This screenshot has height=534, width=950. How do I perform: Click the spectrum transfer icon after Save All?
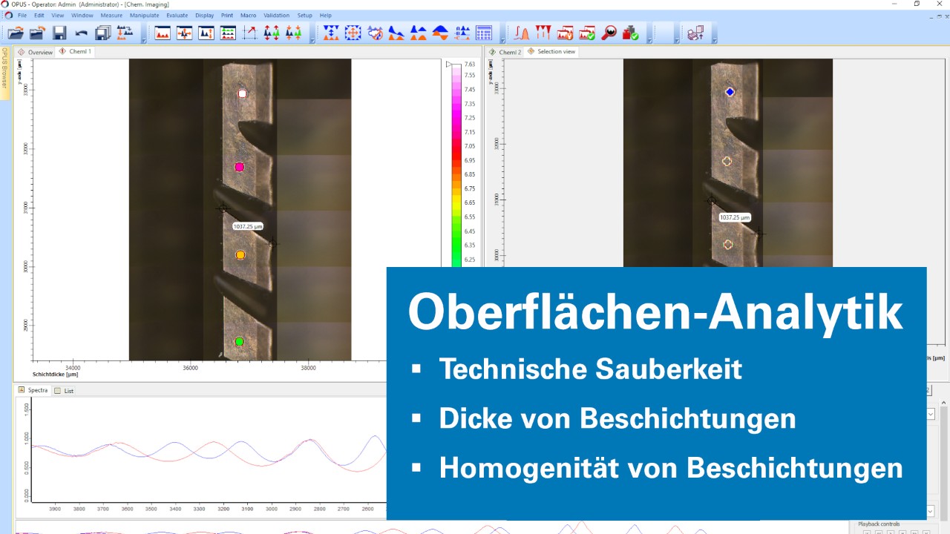coord(125,33)
